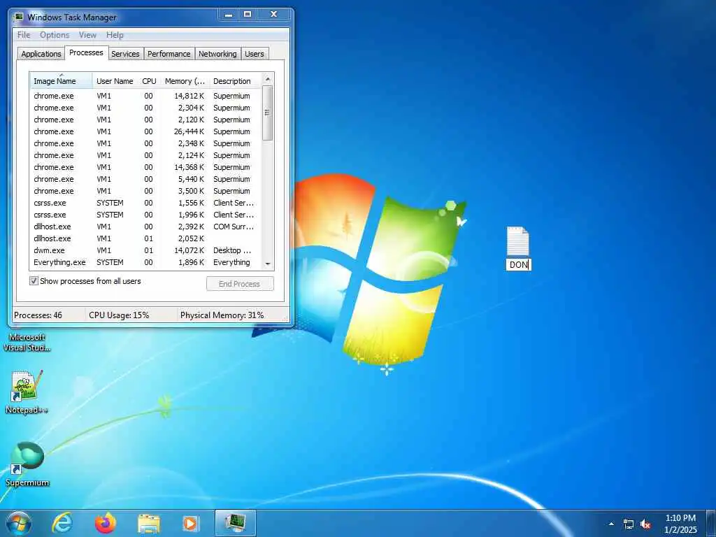Viewport: 716px width, 537px height.
Task: Click the CPU Usage: 15% status text
Action: pyautogui.click(x=119, y=315)
